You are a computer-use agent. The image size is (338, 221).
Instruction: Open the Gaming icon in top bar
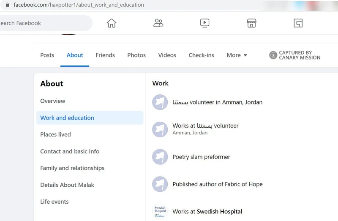(298, 23)
